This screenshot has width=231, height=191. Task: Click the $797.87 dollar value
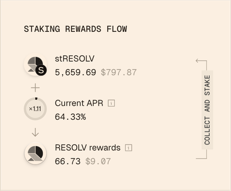[x=119, y=72]
